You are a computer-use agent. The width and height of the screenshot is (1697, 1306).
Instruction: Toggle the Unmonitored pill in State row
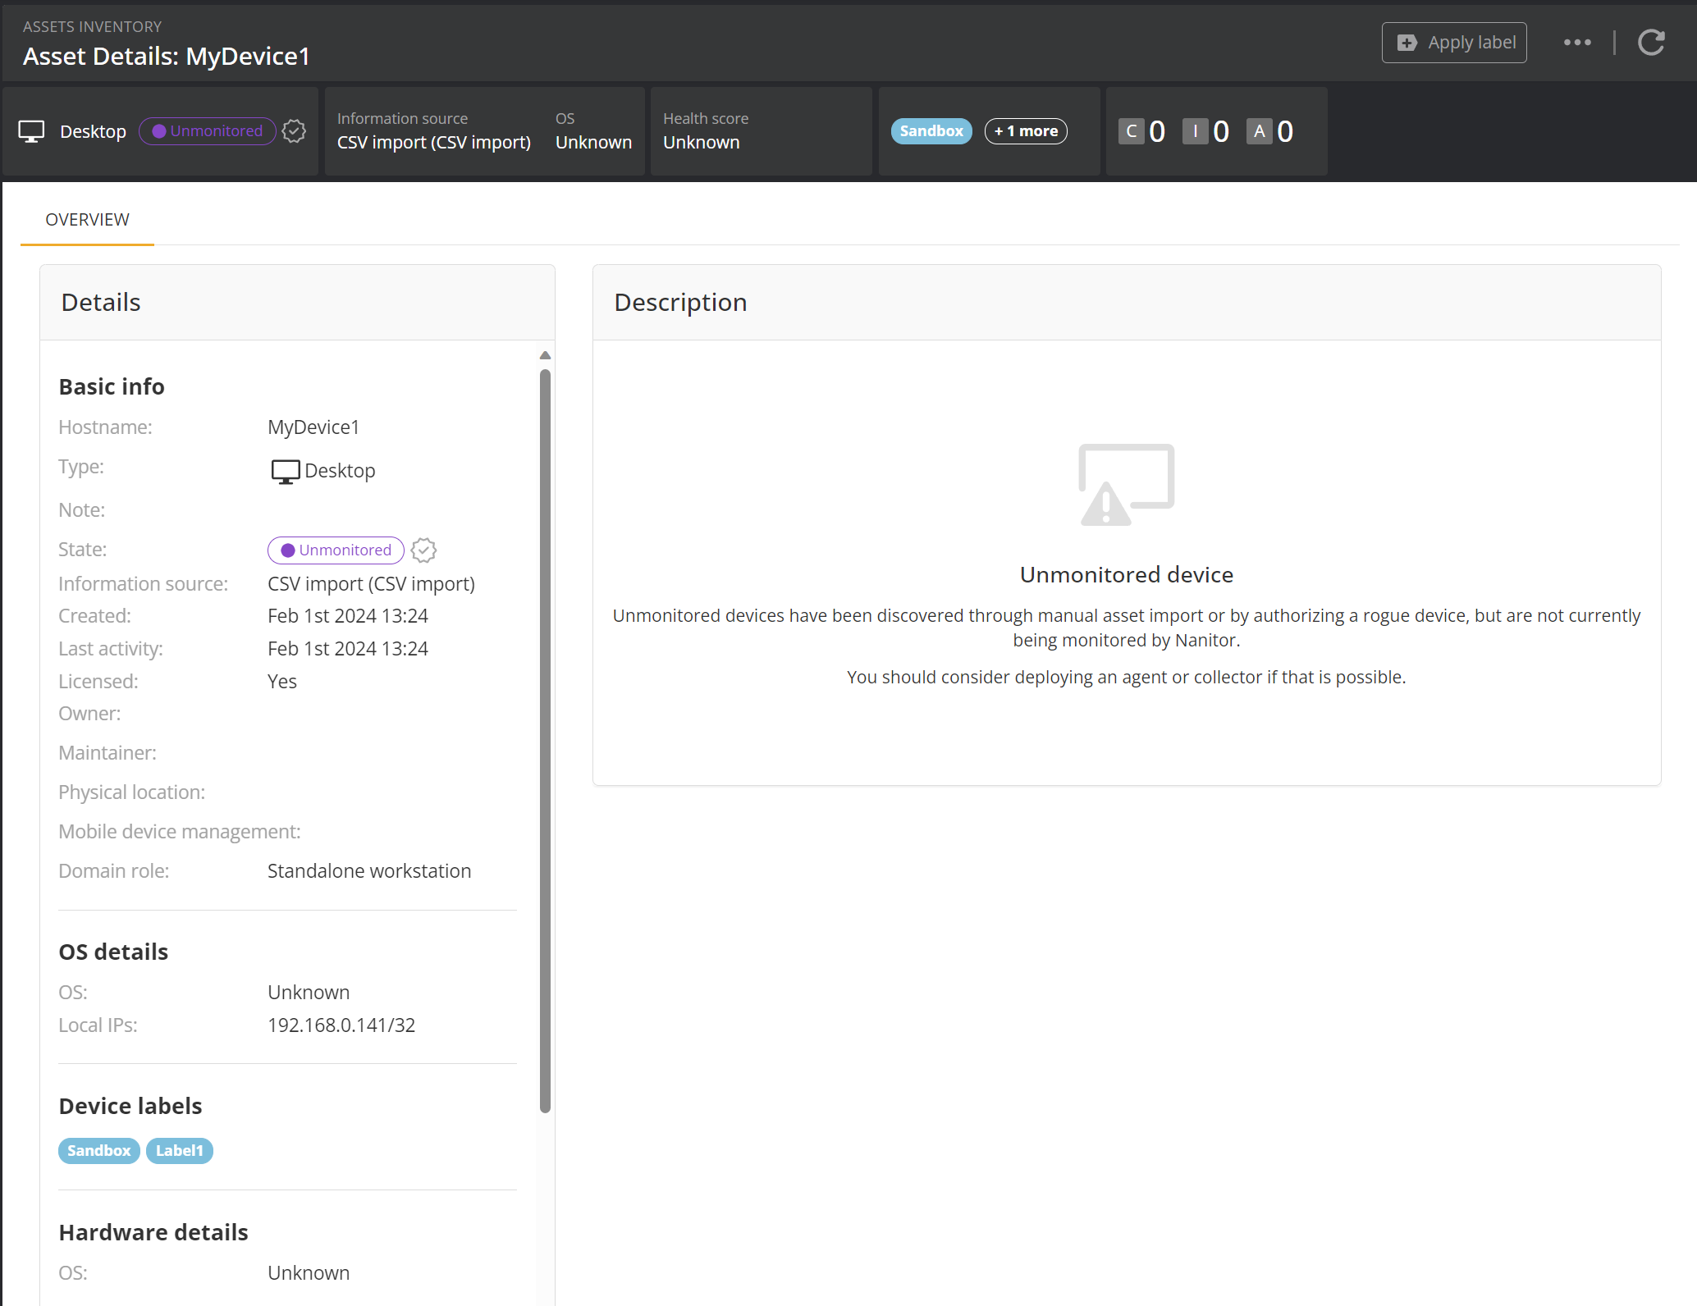tap(336, 550)
